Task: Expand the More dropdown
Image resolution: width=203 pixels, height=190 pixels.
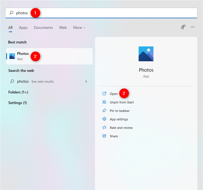Action: pyautogui.click(x=79, y=28)
